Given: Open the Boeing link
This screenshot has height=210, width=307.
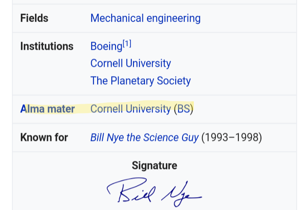Looking at the screenshot, I should pos(106,46).
